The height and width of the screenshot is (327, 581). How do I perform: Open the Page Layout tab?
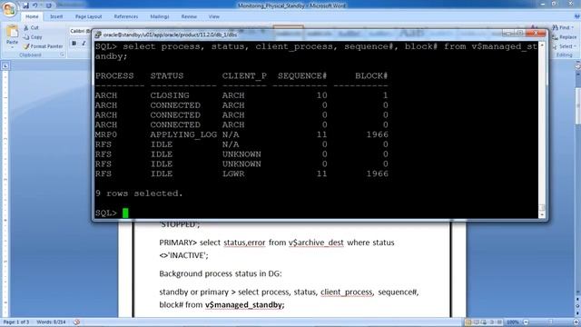[89, 16]
